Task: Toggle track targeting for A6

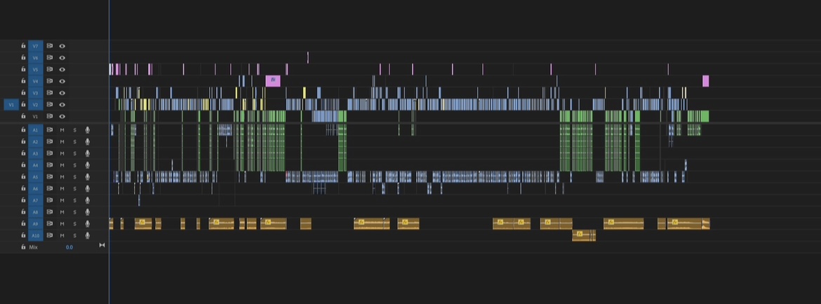Action: click(x=35, y=188)
